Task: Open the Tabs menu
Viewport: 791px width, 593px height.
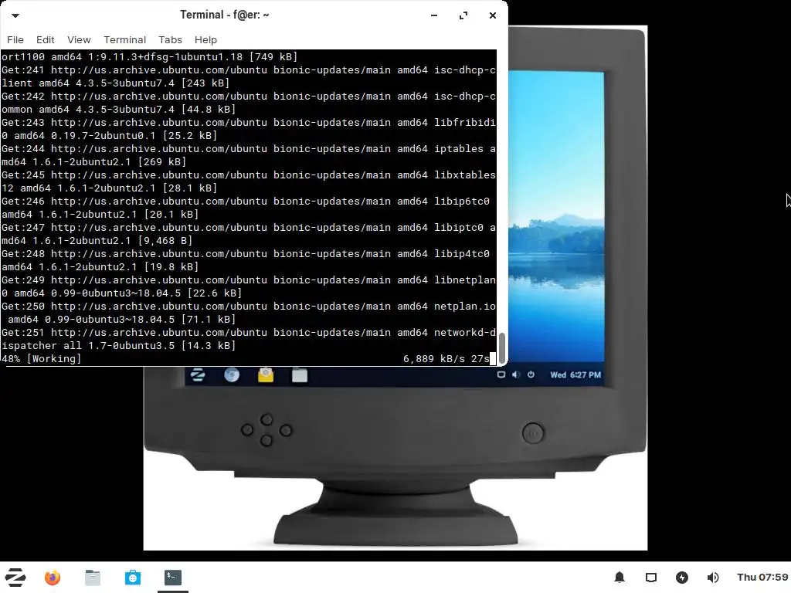Action: pos(170,40)
